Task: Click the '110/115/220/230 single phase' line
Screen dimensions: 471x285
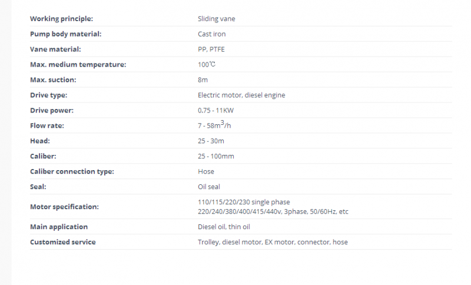Action: (244, 202)
